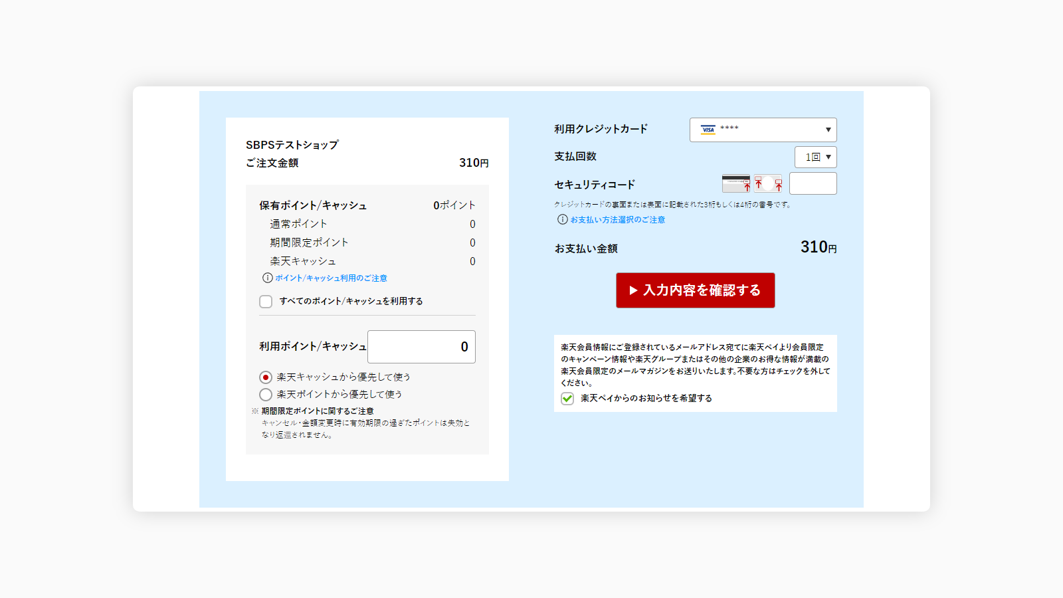Screen dimensions: 1063x598
Task: Click the セキュリティコード label
Action: (x=595, y=185)
